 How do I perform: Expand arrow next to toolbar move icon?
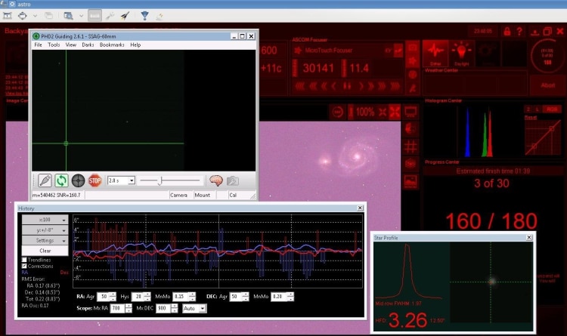35,16
